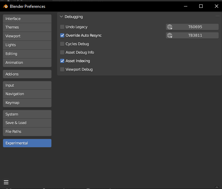This screenshot has width=222, height=189.
Task: Turn on Asset Debug Info
Action: point(62,52)
